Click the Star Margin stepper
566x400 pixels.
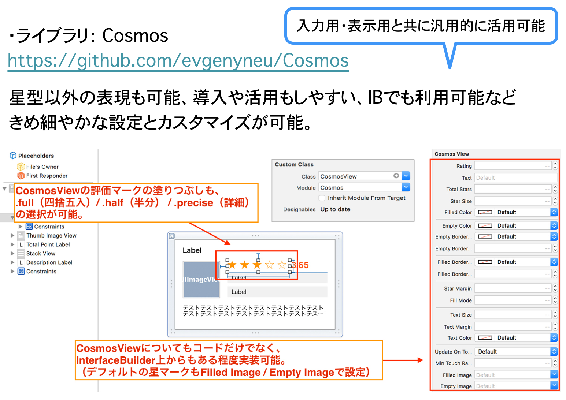[555, 288]
